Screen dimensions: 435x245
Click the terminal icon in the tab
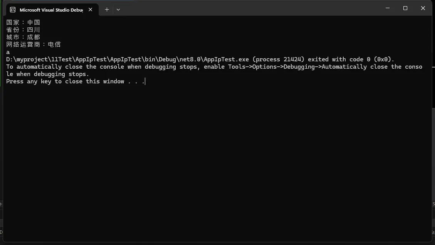pos(13,10)
